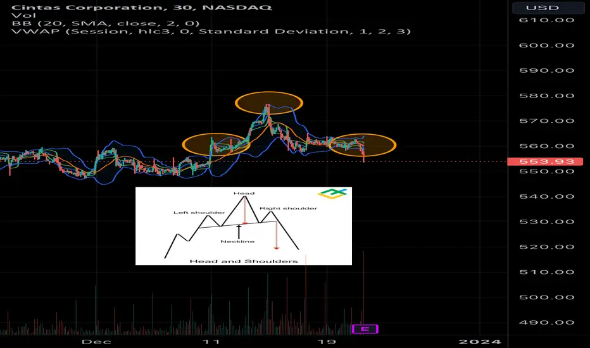Select the orange ellipse over the head peak
Screen dimensions: 590x348
(x=268, y=103)
